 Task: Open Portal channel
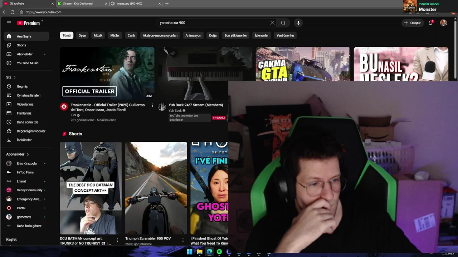(26, 208)
